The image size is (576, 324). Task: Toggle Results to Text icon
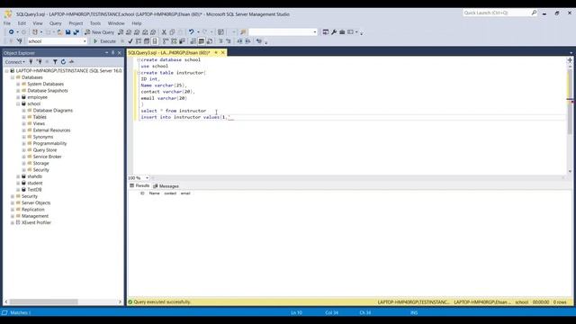pos(193,41)
